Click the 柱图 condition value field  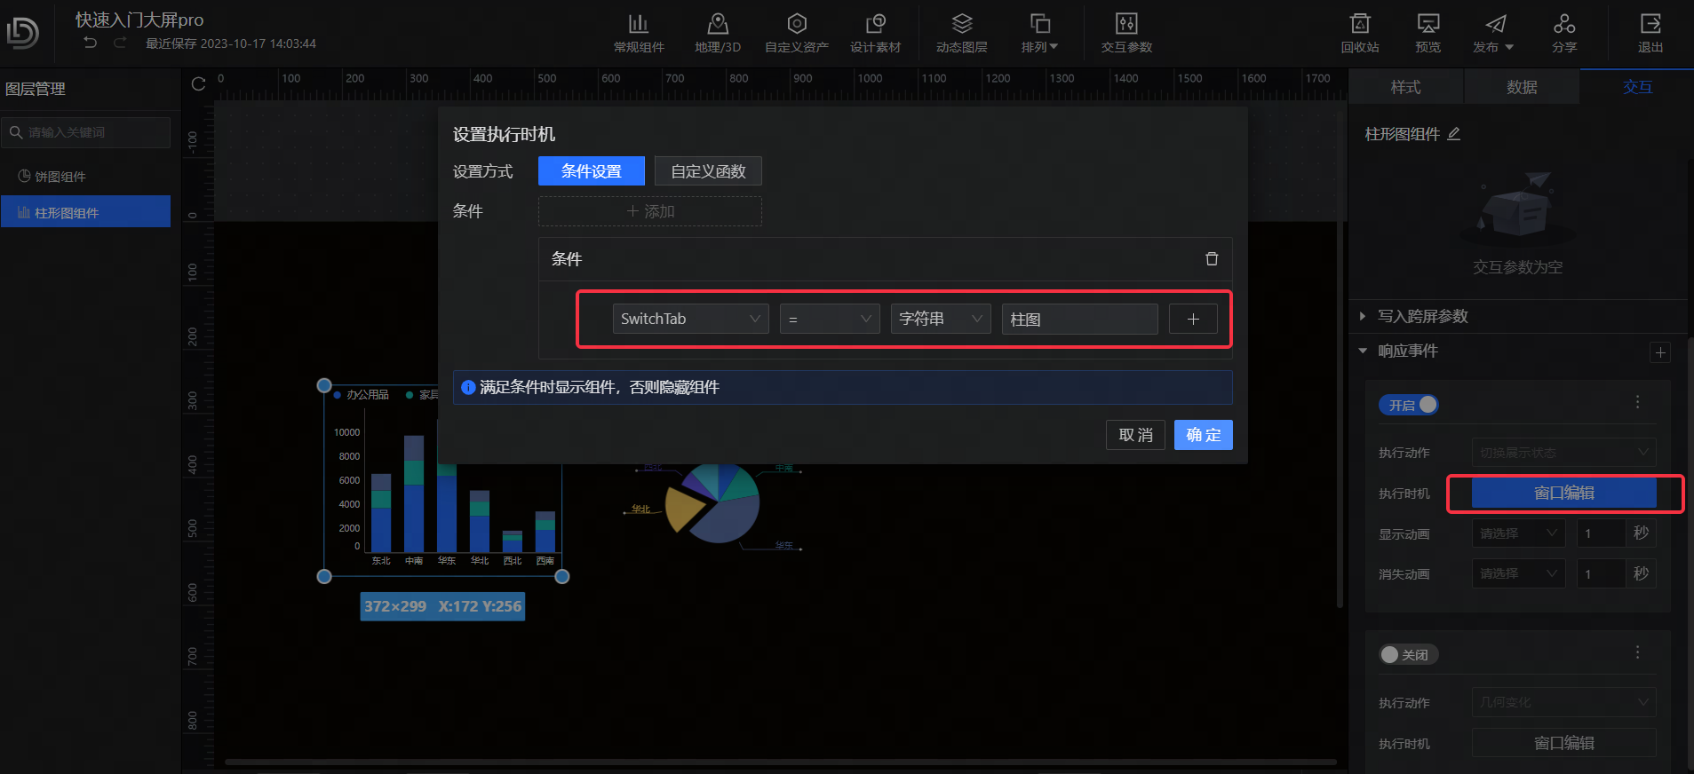[1078, 319]
